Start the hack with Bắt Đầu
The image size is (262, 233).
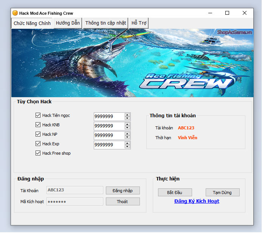(175, 193)
